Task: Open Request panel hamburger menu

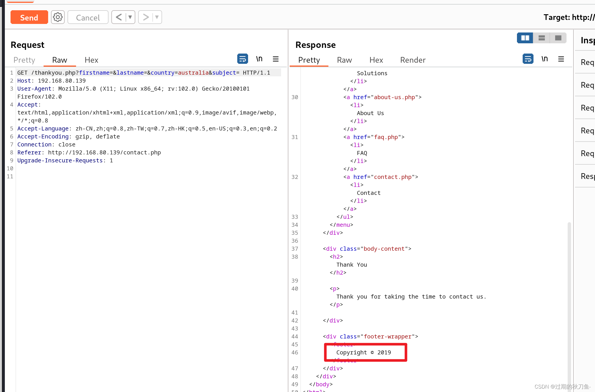Action: pos(275,59)
